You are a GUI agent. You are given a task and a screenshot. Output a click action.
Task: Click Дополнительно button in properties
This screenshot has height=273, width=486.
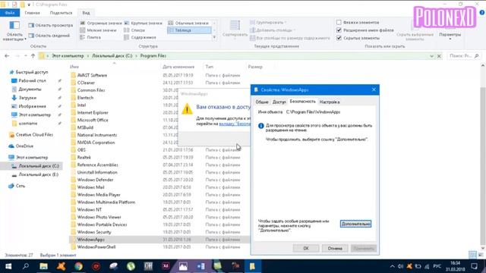tap(355, 224)
